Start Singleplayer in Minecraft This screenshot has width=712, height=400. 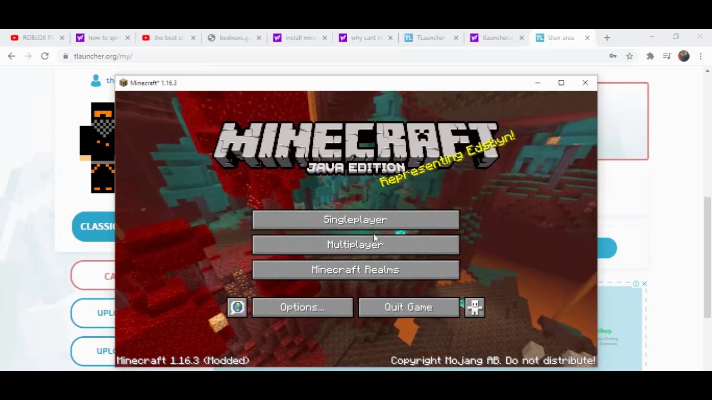(x=356, y=219)
